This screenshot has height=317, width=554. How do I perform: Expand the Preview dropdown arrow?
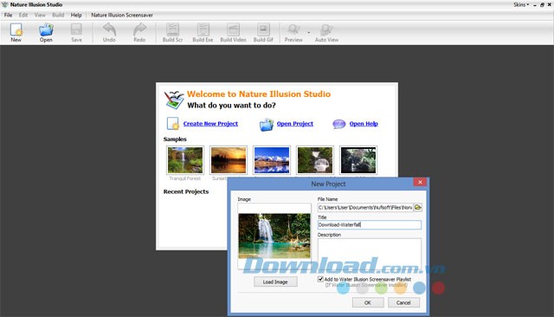click(308, 33)
